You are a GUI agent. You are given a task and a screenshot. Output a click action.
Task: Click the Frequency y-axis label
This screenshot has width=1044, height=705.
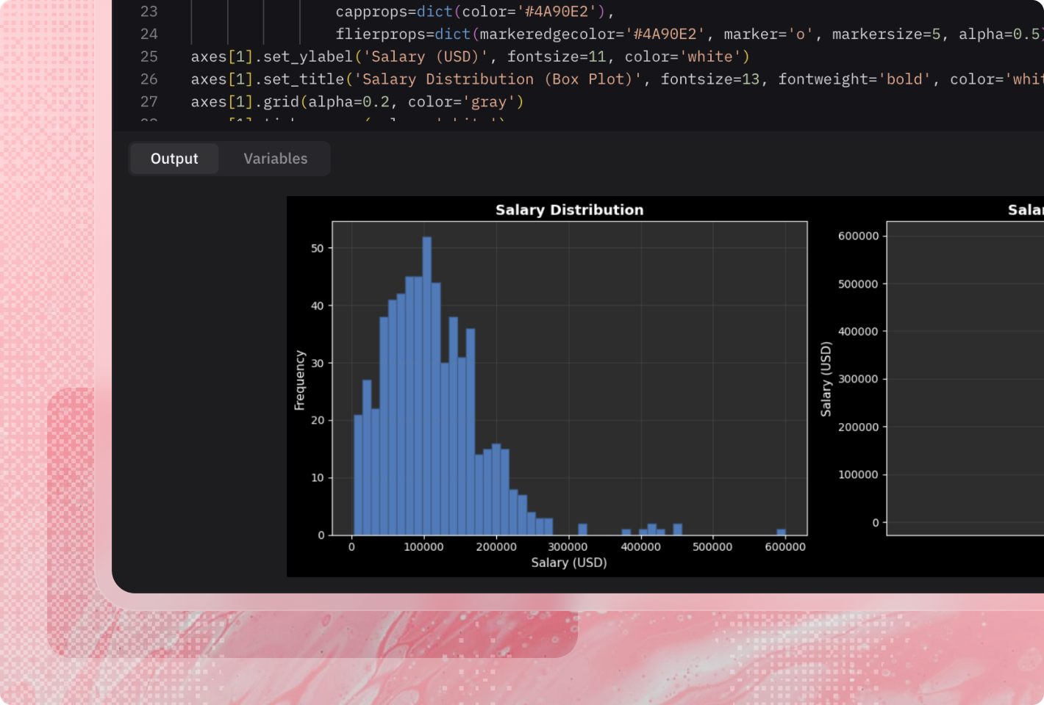(299, 380)
